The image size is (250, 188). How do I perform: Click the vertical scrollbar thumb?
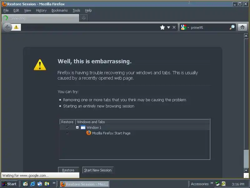(246, 159)
